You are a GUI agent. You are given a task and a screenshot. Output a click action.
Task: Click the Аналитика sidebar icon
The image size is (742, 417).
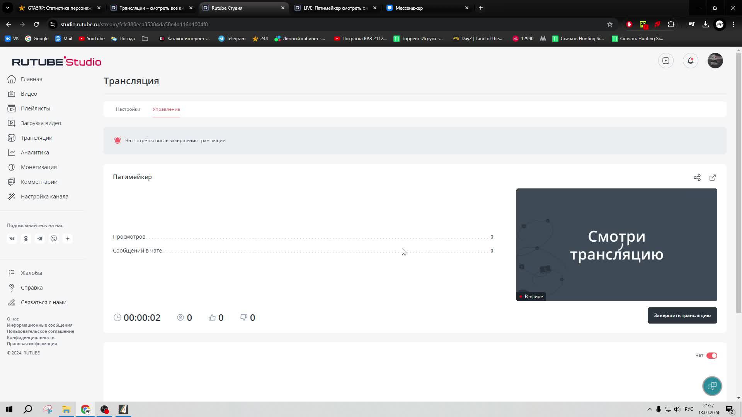(x=11, y=152)
